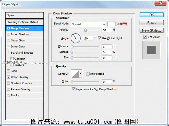Click the Angle dial control
The width and height of the screenshot is (169, 126).
76,38
